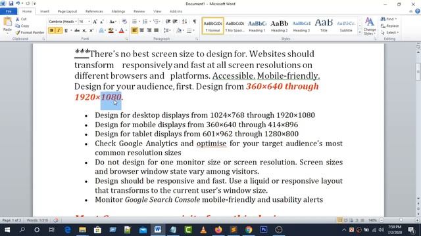Expand the Styles gallery more arrow
The width and height of the screenshot is (421, 236).
coord(360,32)
